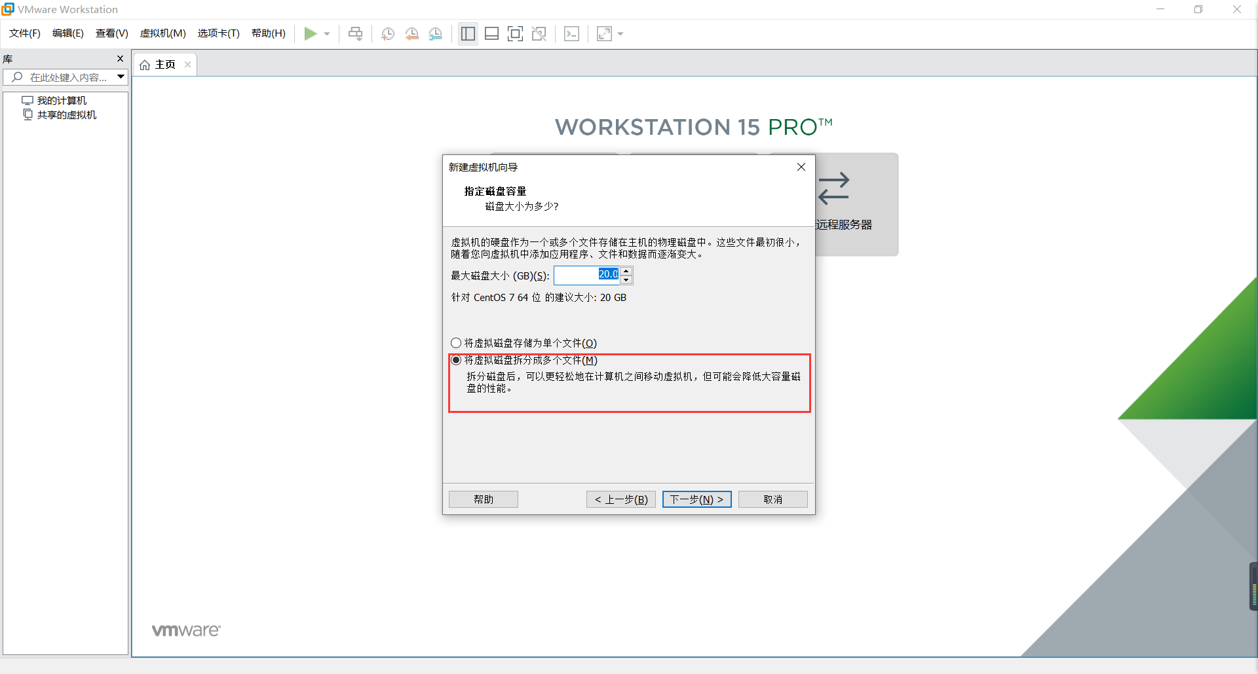Click the revert to snapshot icon

[411, 33]
